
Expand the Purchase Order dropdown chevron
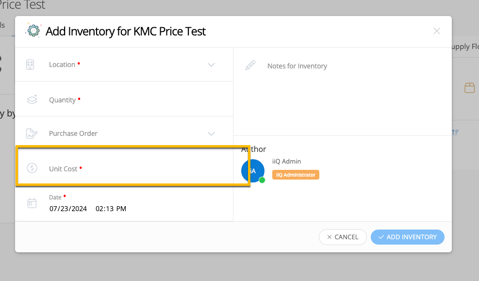(212, 134)
